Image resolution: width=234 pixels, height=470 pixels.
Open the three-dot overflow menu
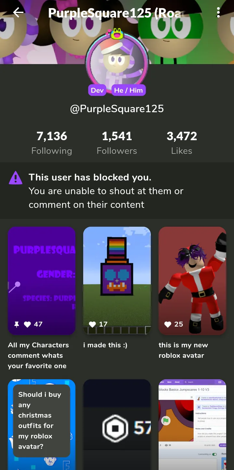[218, 13]
